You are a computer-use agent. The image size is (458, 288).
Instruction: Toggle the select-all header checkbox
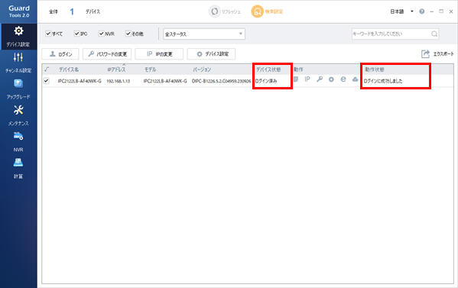tap(47, 70)
